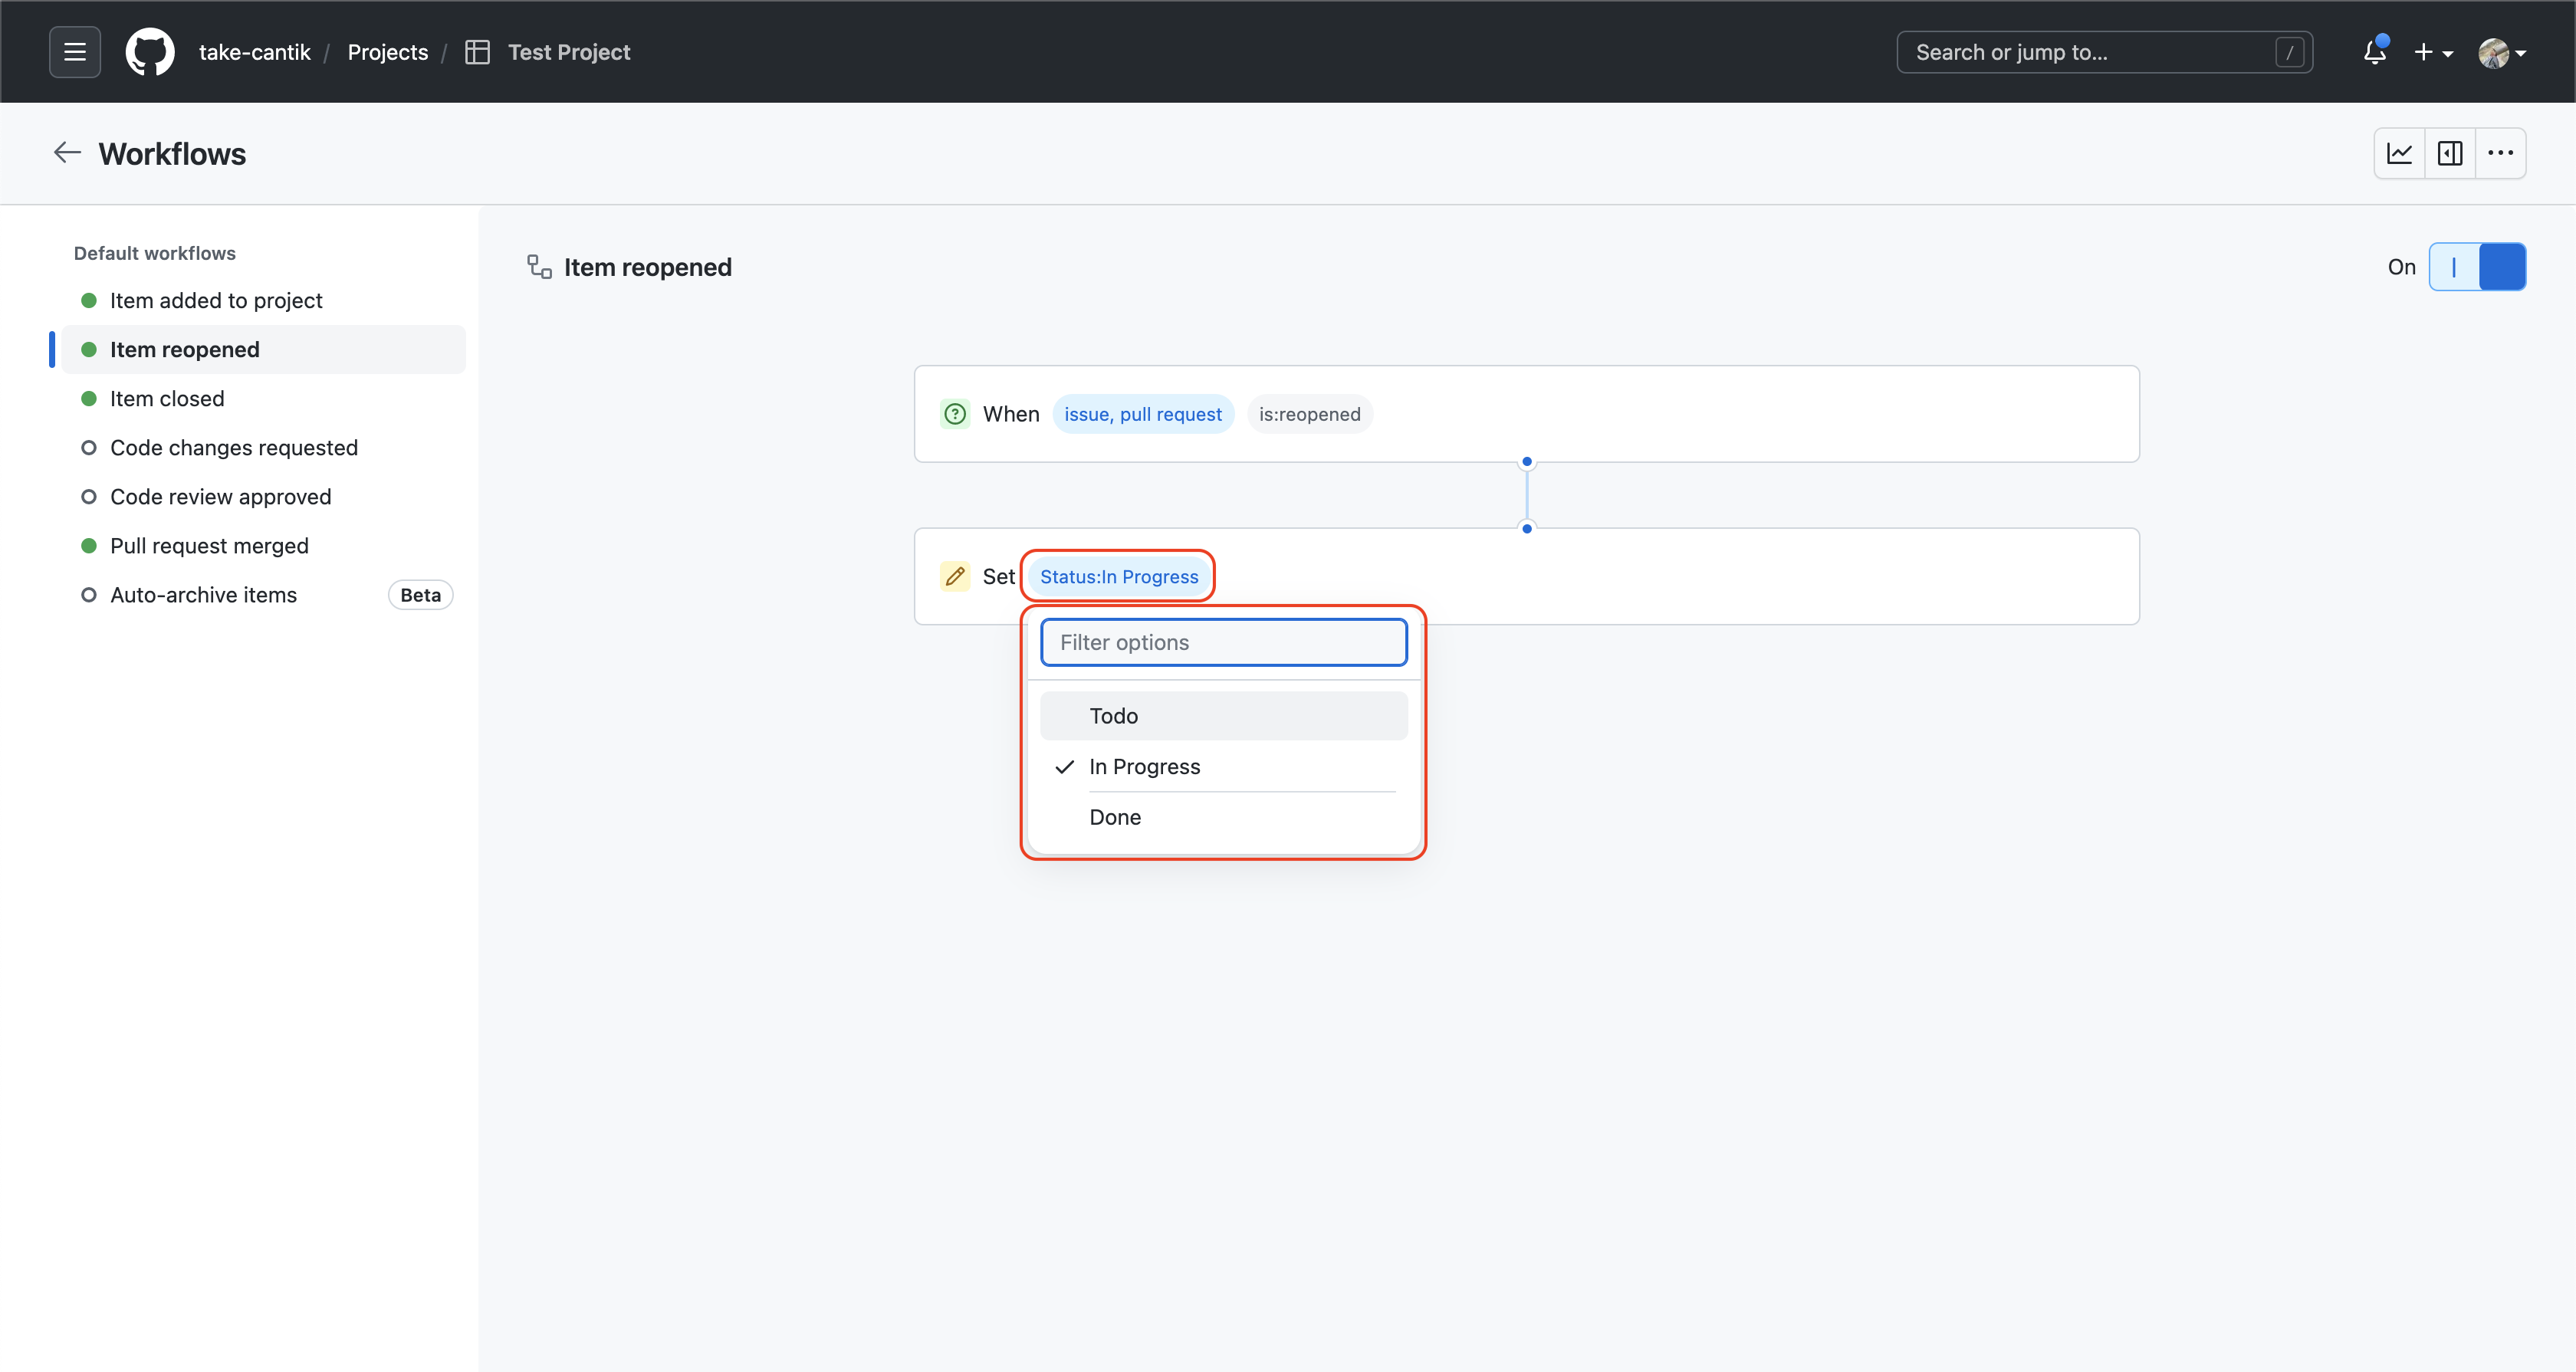Toggle the side panel layout icon
2576x1372 pixels.
click(2450, 153)
